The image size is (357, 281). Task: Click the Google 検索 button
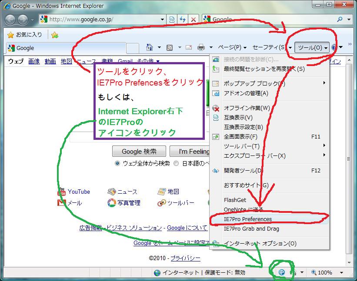pyautogui.click(x=139, y=152)
